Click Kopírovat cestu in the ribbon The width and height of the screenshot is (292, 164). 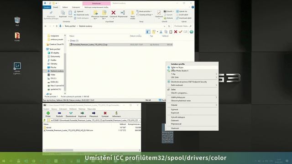pos(81,15)
